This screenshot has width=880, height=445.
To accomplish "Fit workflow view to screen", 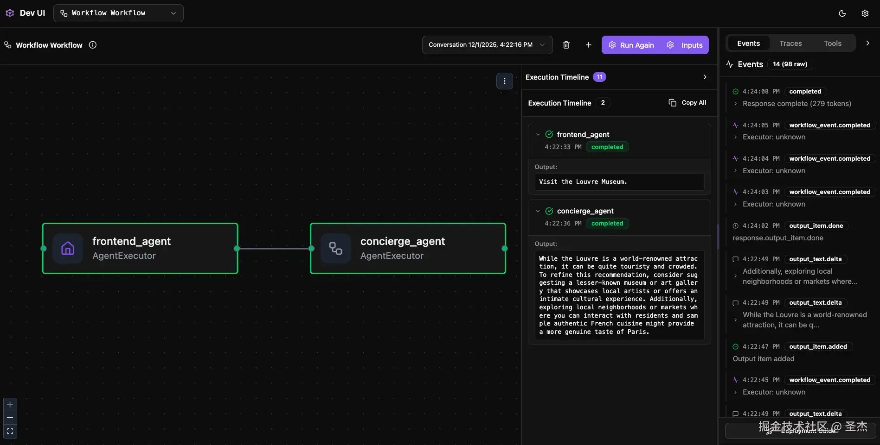I will tap(10, 431).
